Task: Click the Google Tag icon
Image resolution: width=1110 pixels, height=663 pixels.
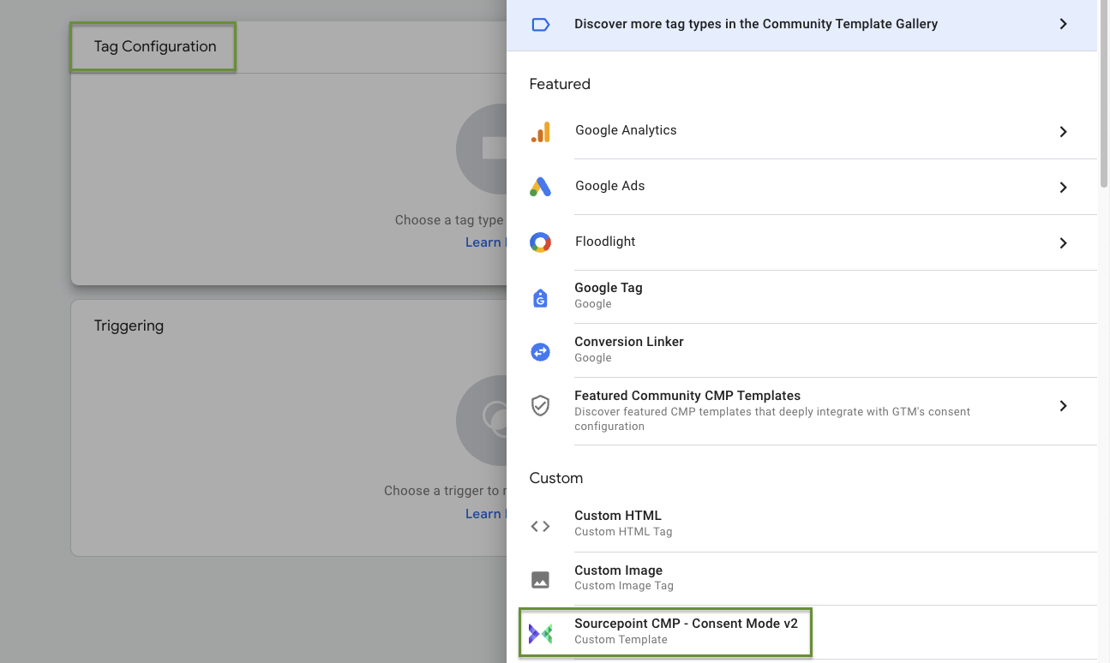Action: [x=540, y=297]
